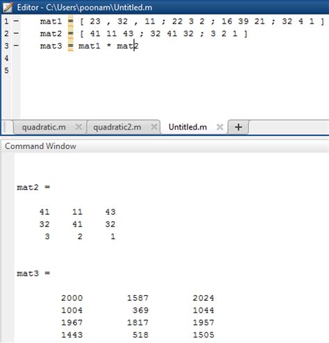Open a new editor tab with plus button

tap(238, 127)
